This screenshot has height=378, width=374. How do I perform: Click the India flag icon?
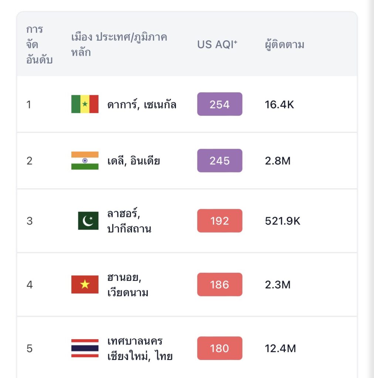pos(85,161)
